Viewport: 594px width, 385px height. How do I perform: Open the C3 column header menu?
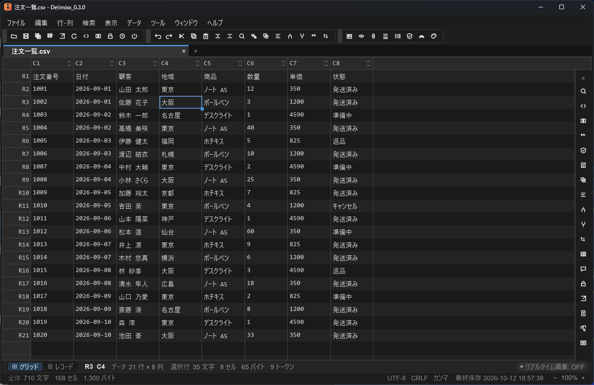[155, 63]
